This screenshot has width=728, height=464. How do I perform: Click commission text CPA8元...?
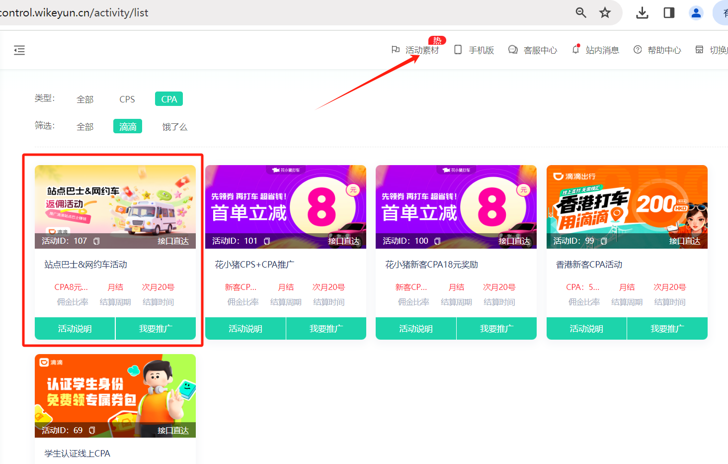(x=71, y=287)
